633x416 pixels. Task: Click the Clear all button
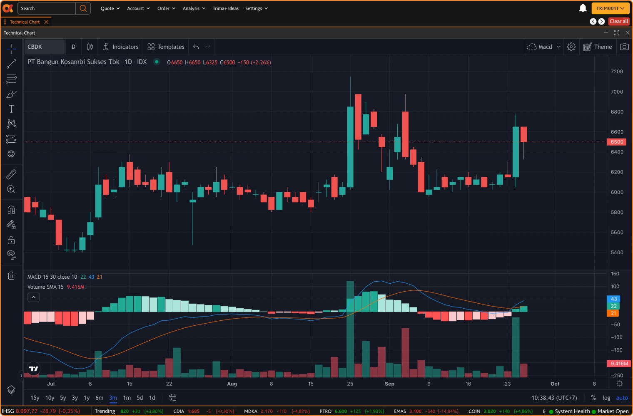coord(619,22)
